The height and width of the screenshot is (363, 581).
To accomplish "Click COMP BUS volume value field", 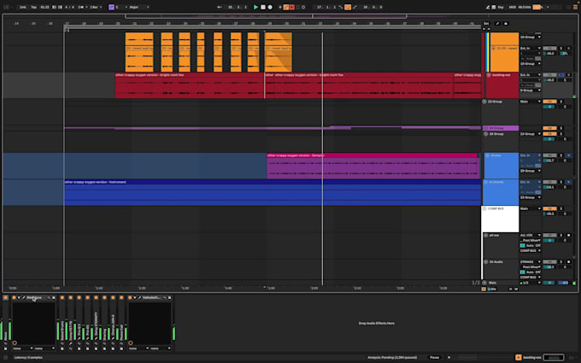I will coord(549,214).
